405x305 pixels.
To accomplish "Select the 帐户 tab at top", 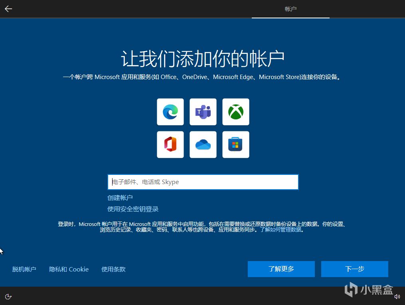I will click(x=290, y=9).
